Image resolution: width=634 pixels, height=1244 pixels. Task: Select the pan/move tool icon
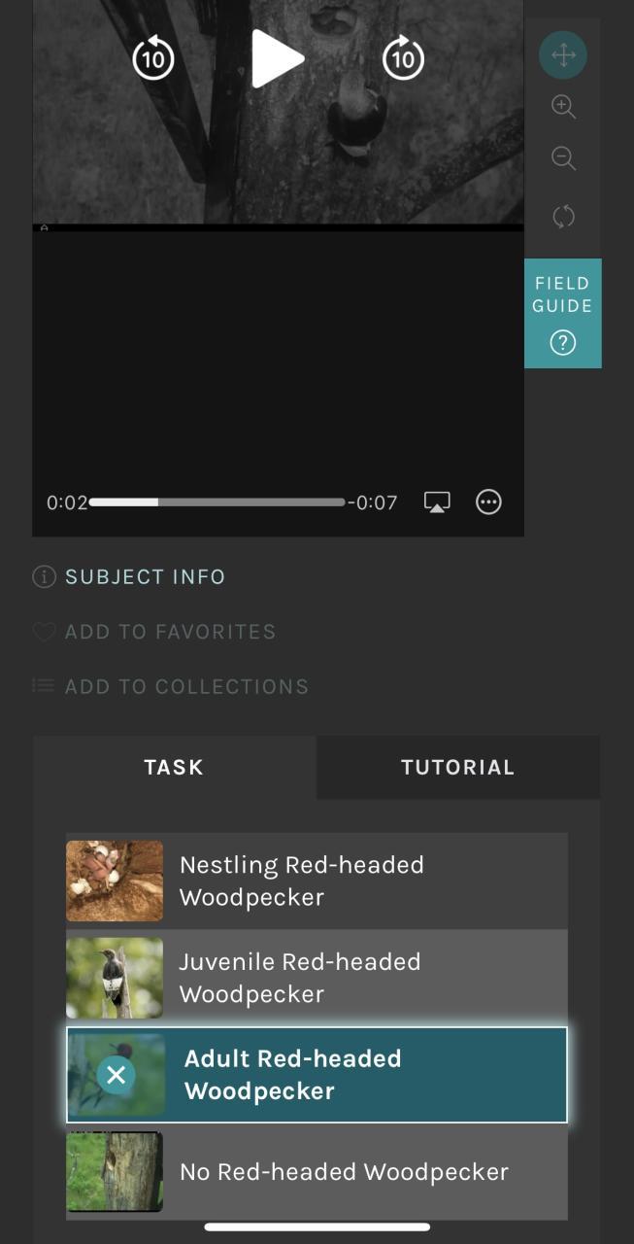click(563, 54)
